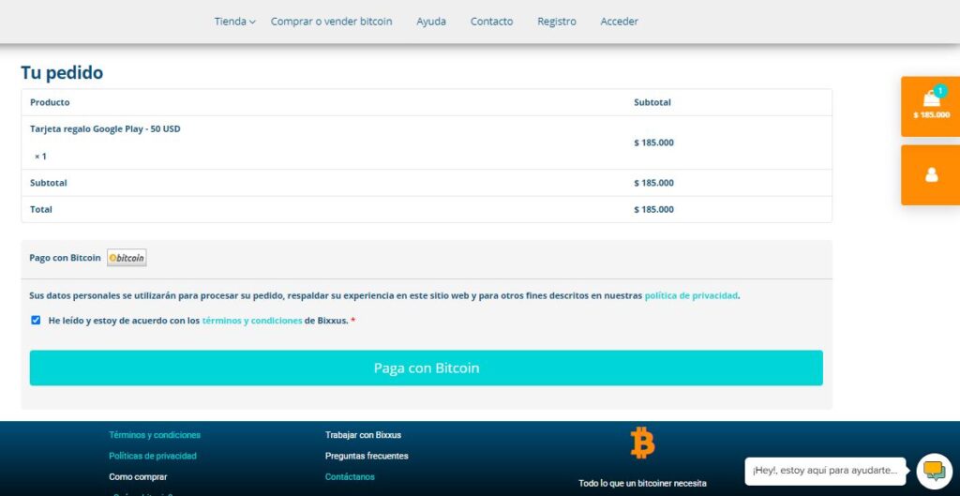This screenshot has width=960, height=496.
Task: Open the Como comprar footer link
Action: coord(138,477)
